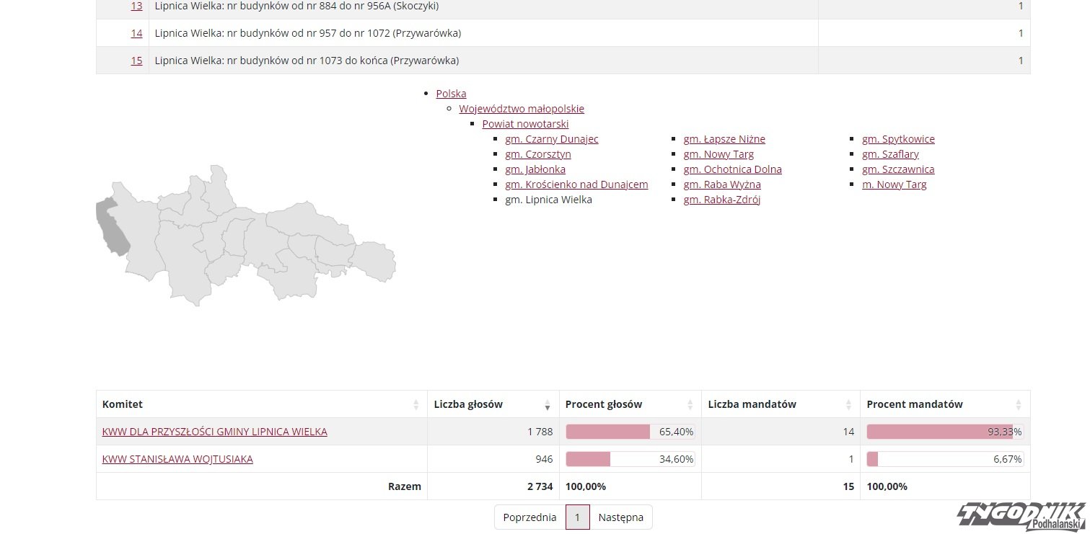Navigate to Powiat nowotarski

click(x=525, y=124)
